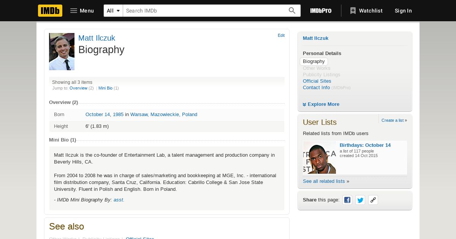Open Contact Info sidebar link
The width and height of the screenshot is (456, 239).
316,87
